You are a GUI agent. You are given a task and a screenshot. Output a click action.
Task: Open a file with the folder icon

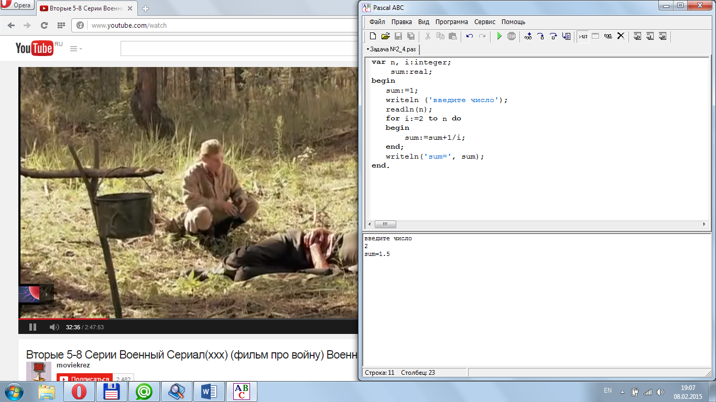click(x=385, y=36)
